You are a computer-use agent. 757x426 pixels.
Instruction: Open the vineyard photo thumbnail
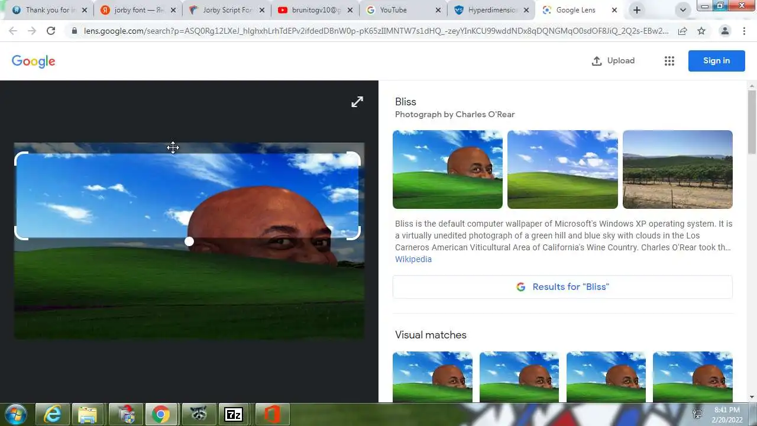tap(678, 170)
